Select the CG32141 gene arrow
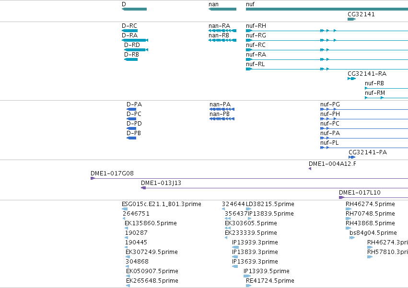 [351, 19]
